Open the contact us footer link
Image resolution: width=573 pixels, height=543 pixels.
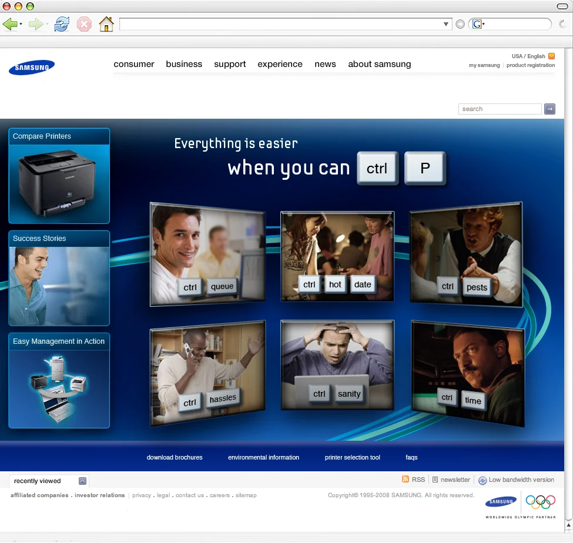point(190,495)
